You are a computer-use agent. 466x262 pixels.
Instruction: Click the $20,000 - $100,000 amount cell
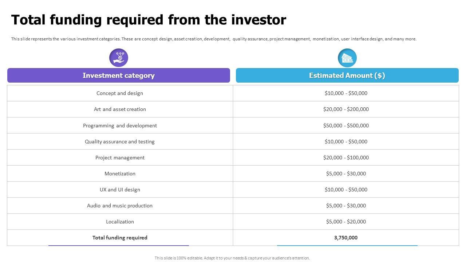(346, 158)
